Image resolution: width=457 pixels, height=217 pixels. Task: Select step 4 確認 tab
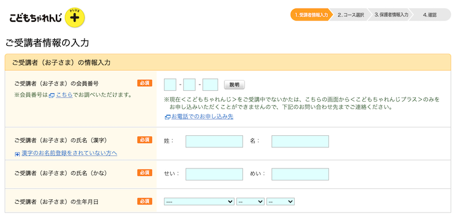(430, 15)
